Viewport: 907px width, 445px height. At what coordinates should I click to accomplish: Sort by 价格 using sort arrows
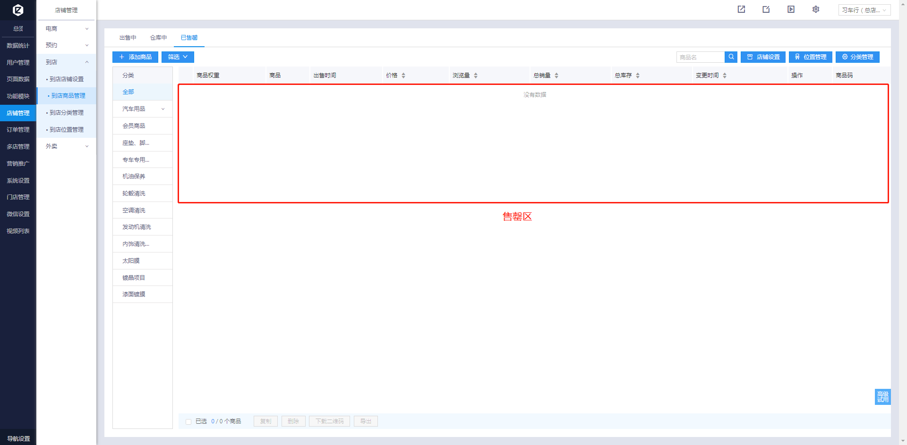tap(403, 76)
